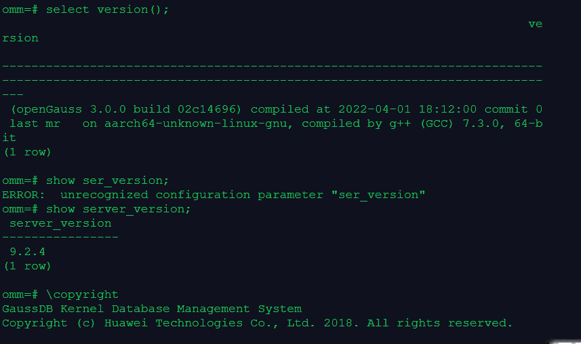
Task: Click the "GaussDB Kernel Database Management System" line
Action: click(x=151, y=309)
